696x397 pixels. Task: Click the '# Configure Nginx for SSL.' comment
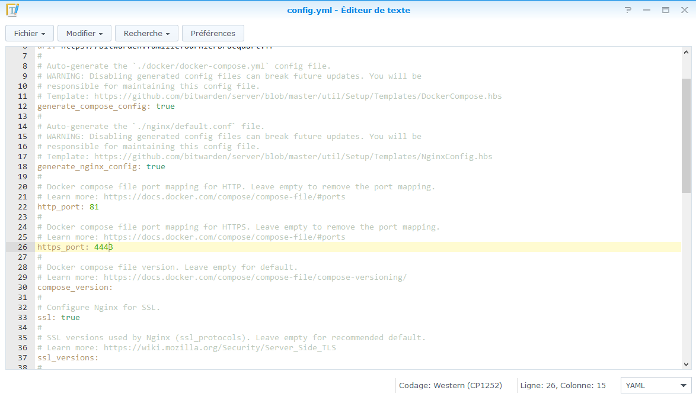(98, 308)
